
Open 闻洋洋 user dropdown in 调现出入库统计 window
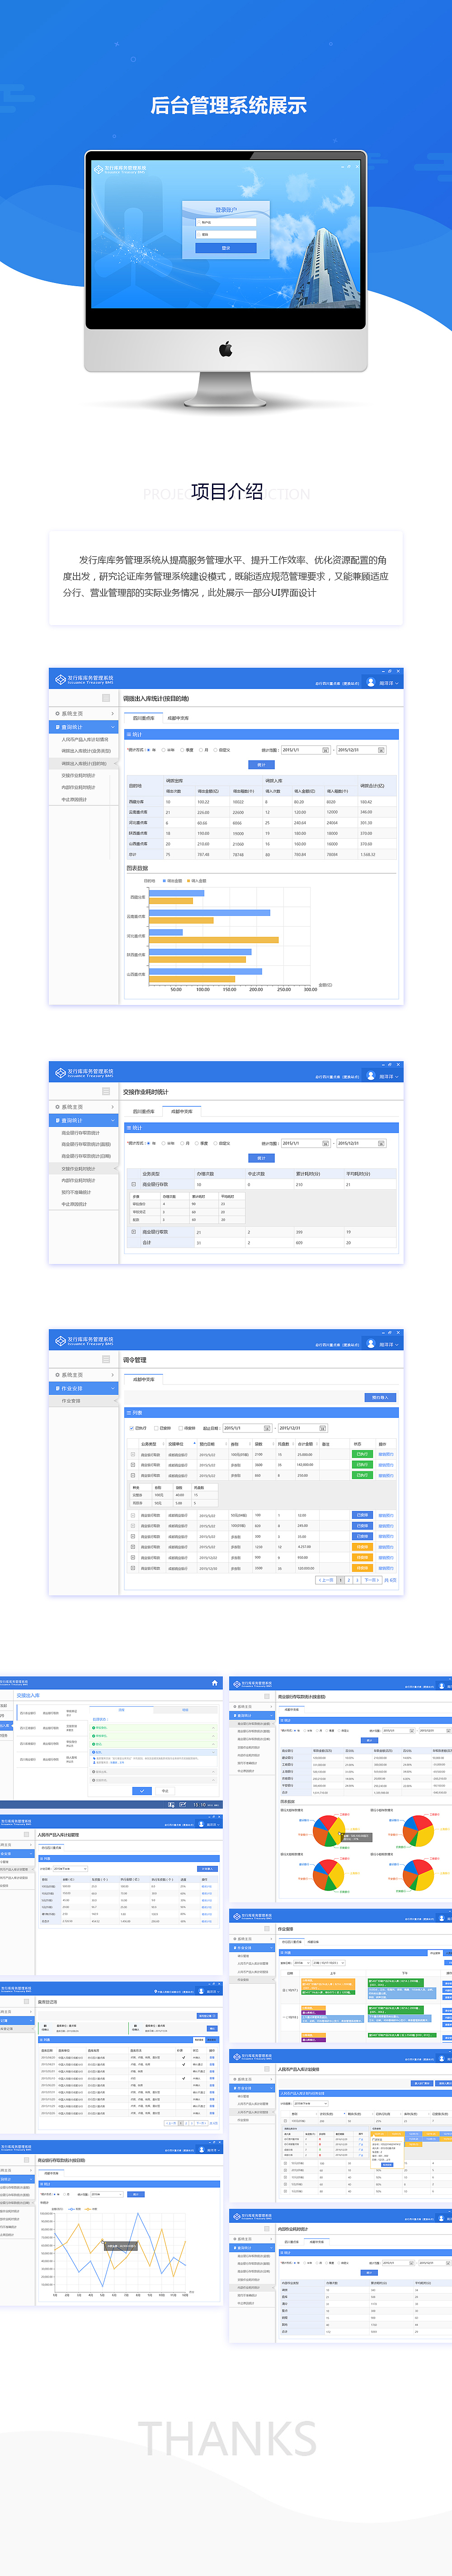click(388, 683)
